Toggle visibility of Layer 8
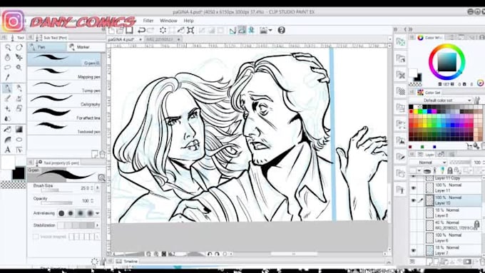Image resolution: width=485 pixels, height=273 pixels. (414, 212)
